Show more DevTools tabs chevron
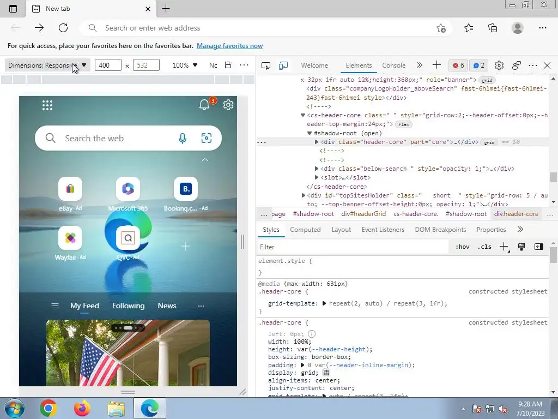 420,65
